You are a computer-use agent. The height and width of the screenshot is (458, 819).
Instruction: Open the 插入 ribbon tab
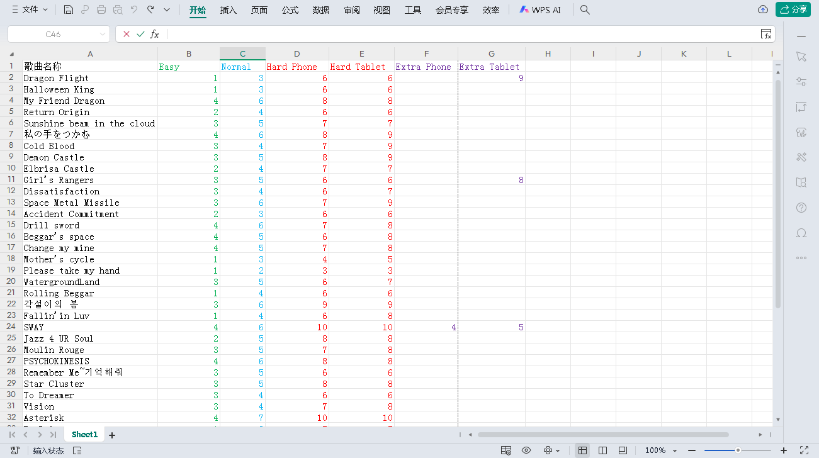coord(229,10)
